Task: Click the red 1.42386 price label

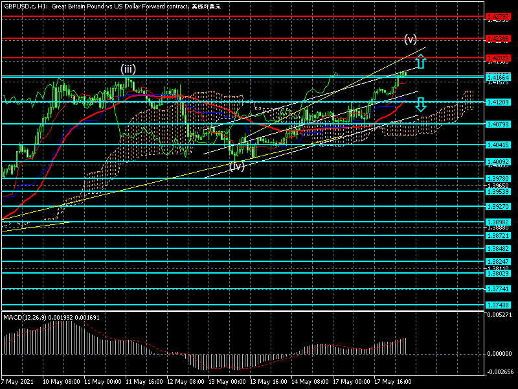Action: [499, 39]
